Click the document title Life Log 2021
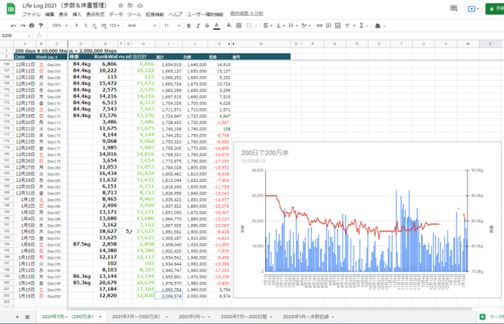Image resolution: width=504 pixels, height=324 pixels. (64, 5)
